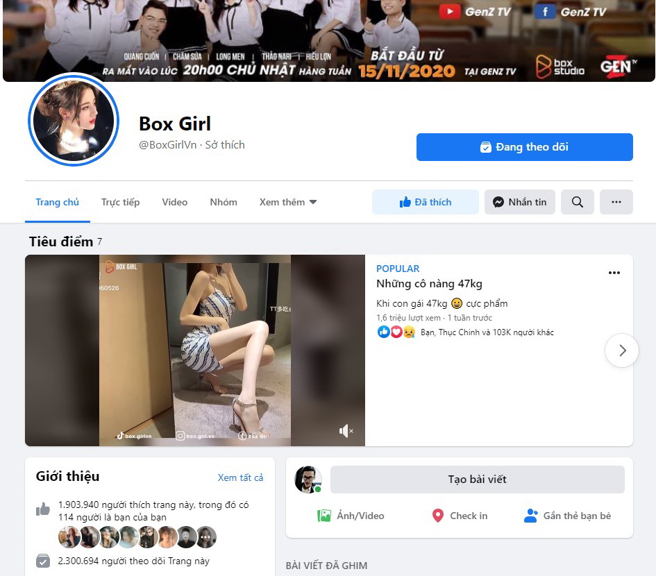Expand the Xem thêm dropdown menu

click(x=287, y=202)
